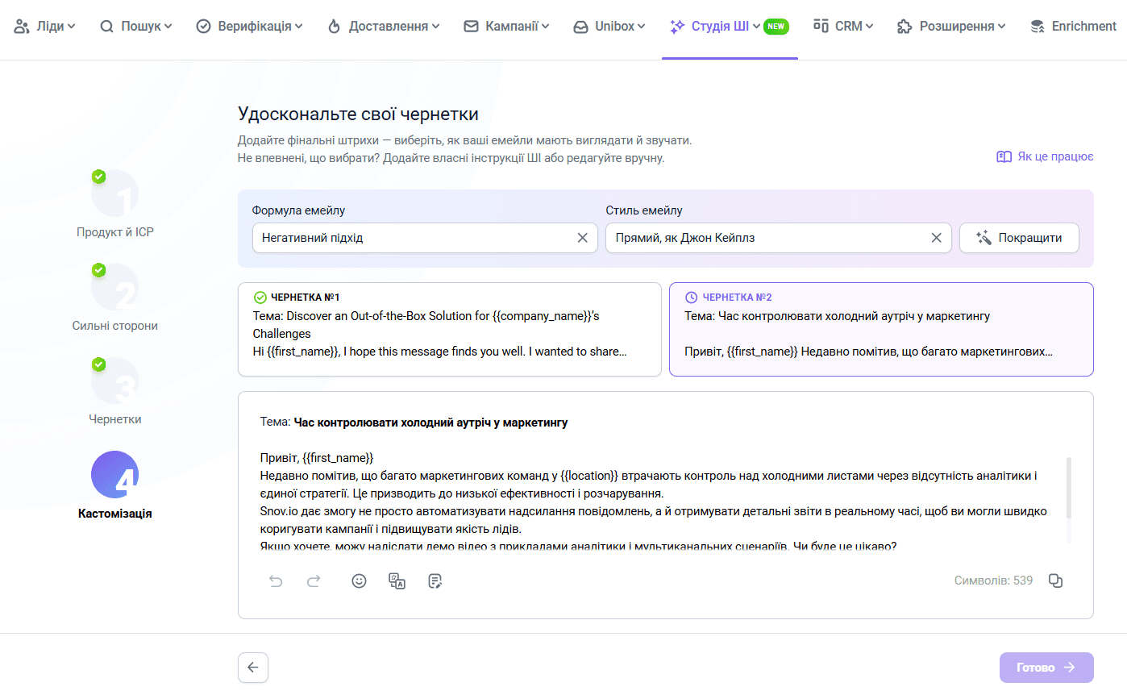Open the emoji picker in the editor toolbar
This screenshot has height=691, width=1127.
(x=359, y=581)
